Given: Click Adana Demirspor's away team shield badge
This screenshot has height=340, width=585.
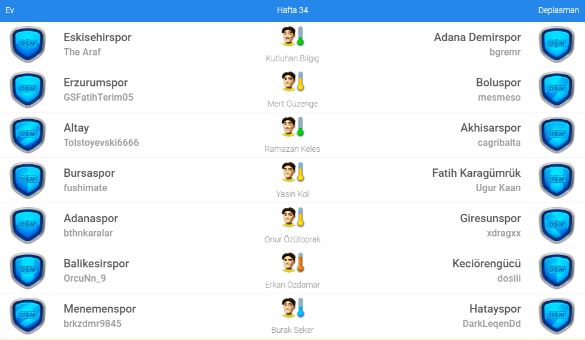Looking at the screenshot, I should (x=556, y=45).
